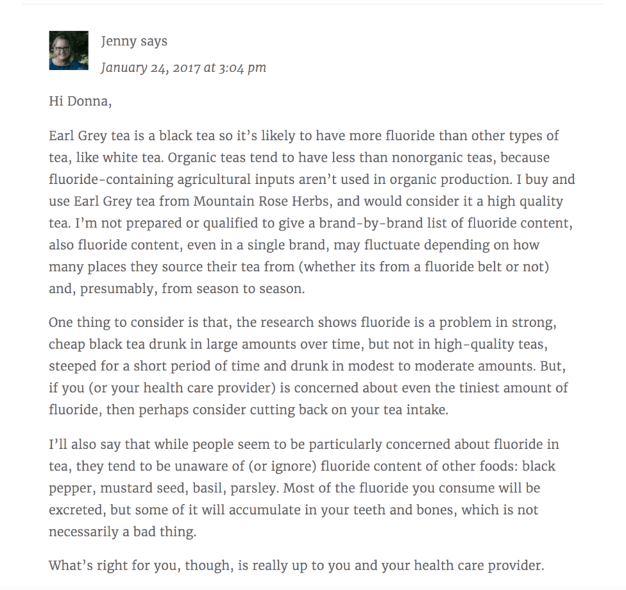Click the text 'necessarily a bad thing'
Viewport: 626px width, 590px height.
point(122,532)
